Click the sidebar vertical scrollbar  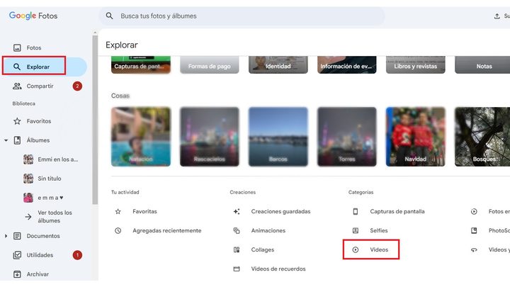95,120
